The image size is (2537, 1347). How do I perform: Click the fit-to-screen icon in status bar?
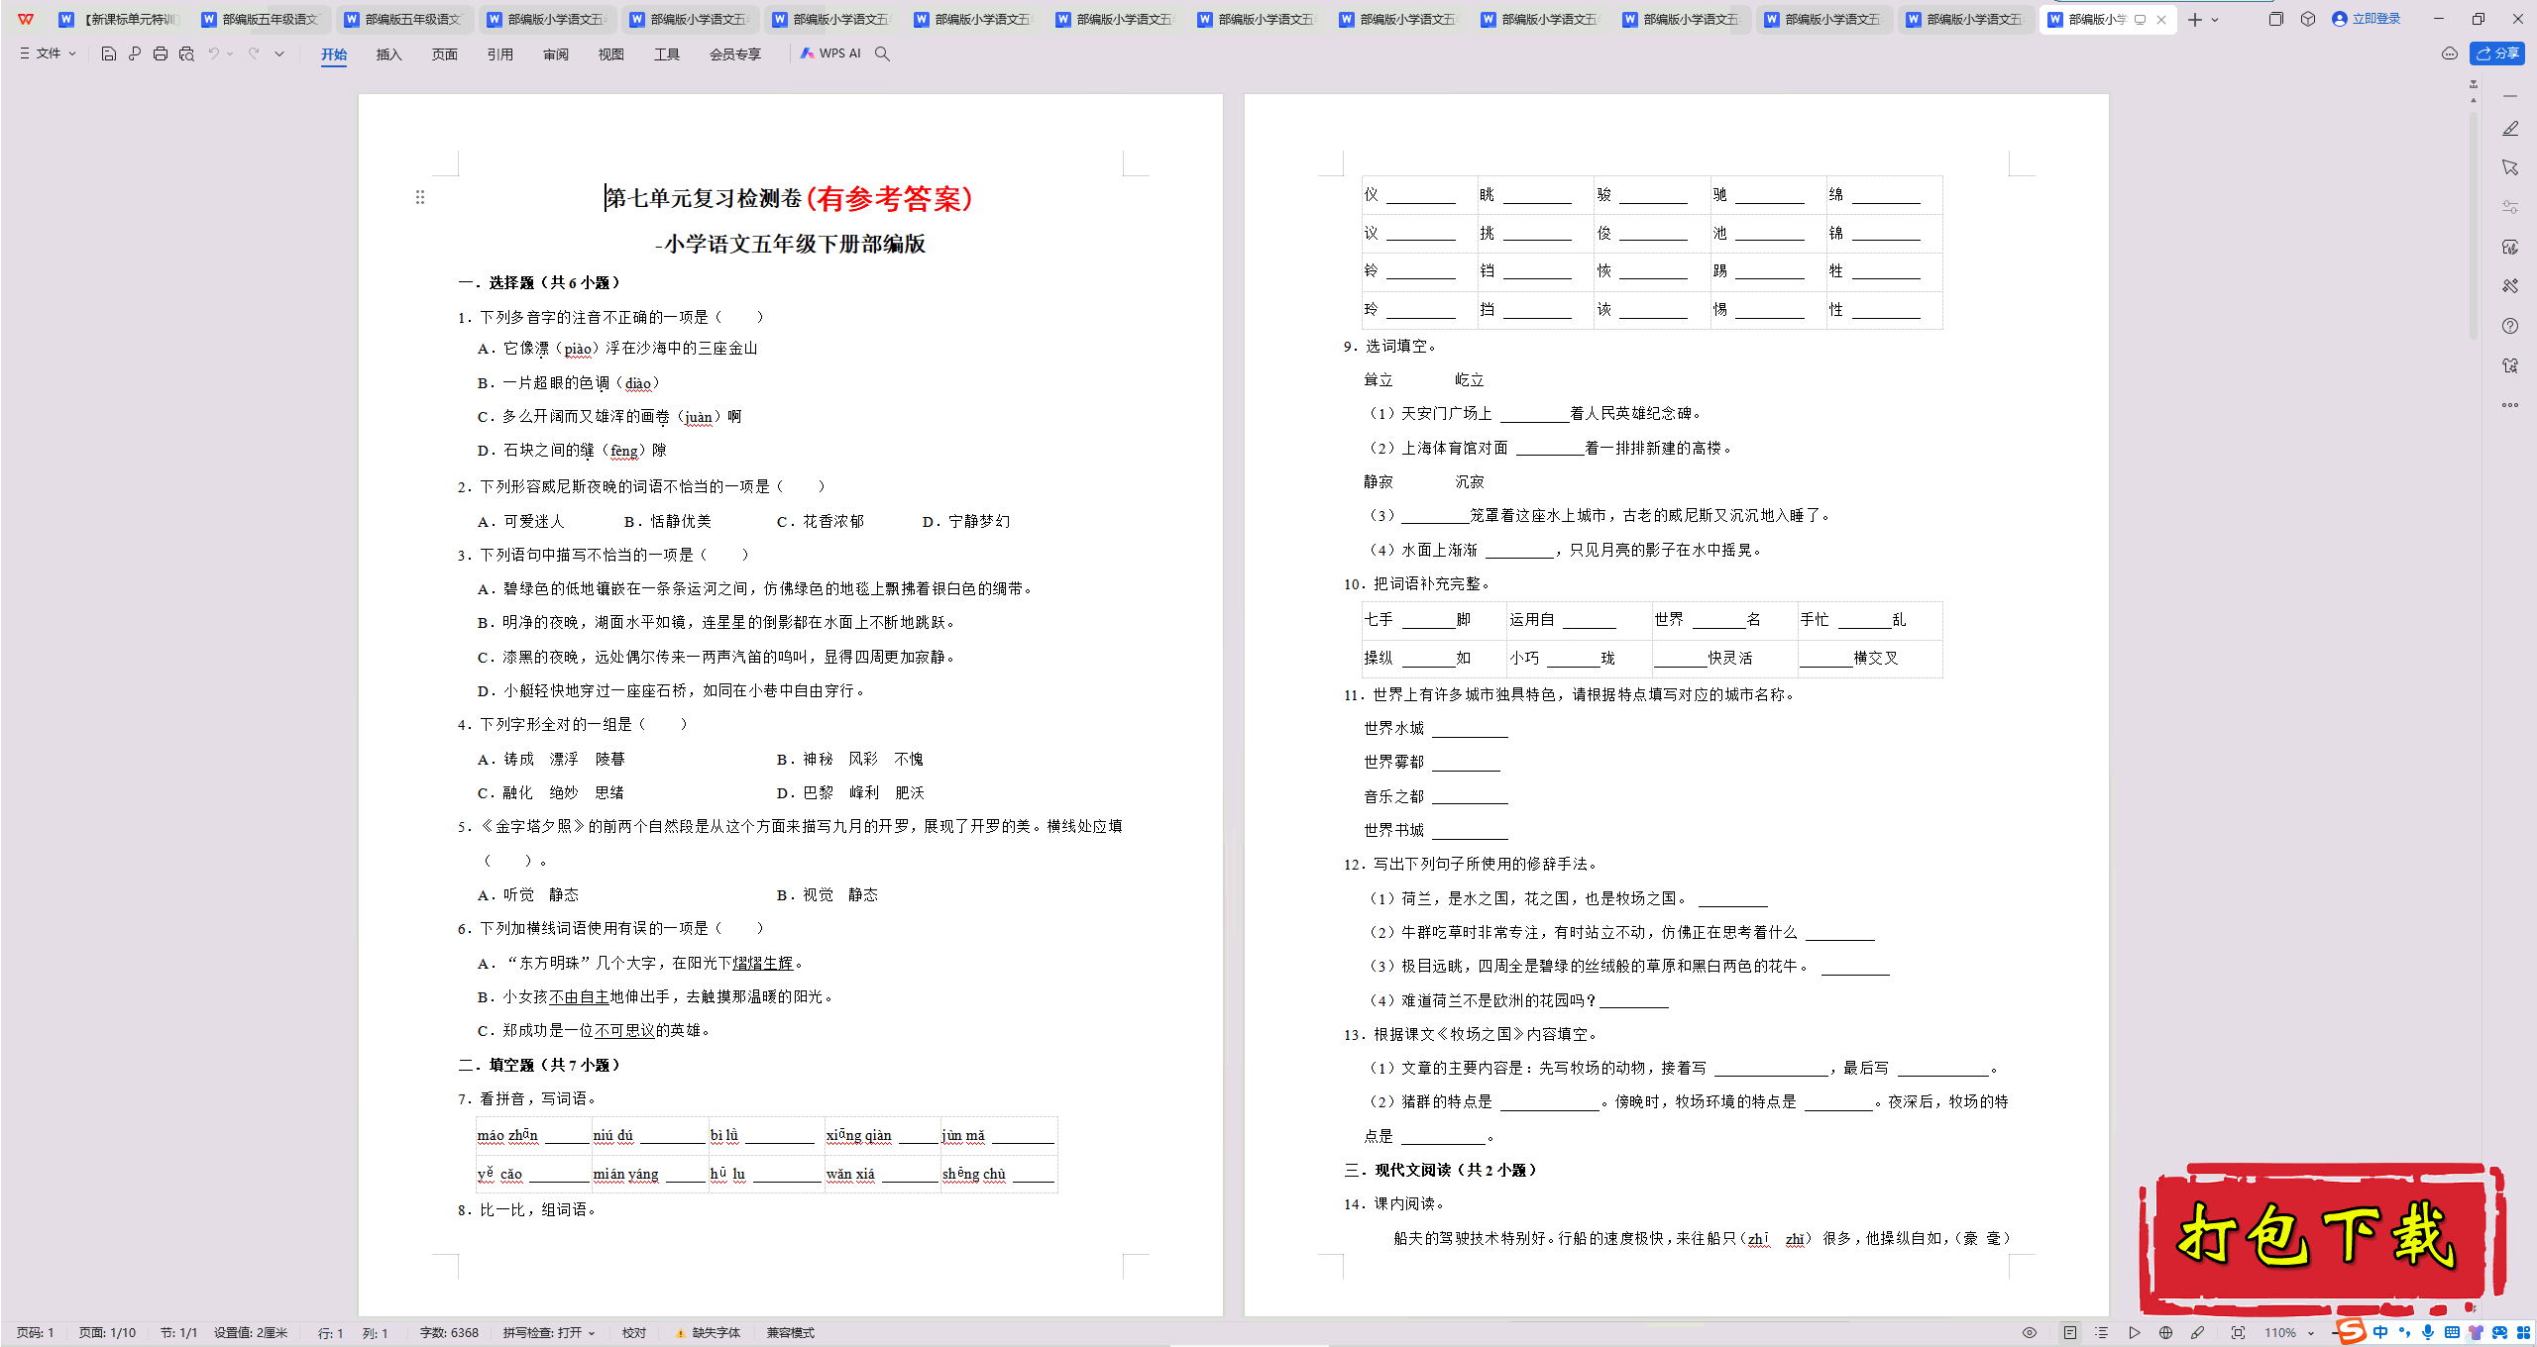pos(2238,1333)
